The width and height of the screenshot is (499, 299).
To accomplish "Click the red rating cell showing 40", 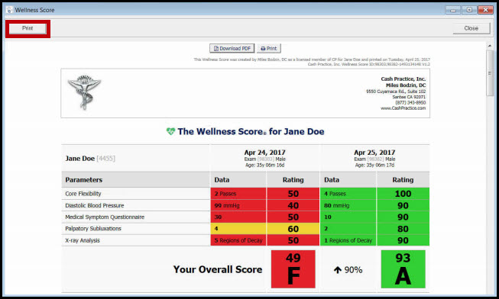I will (x=293, y=205).
